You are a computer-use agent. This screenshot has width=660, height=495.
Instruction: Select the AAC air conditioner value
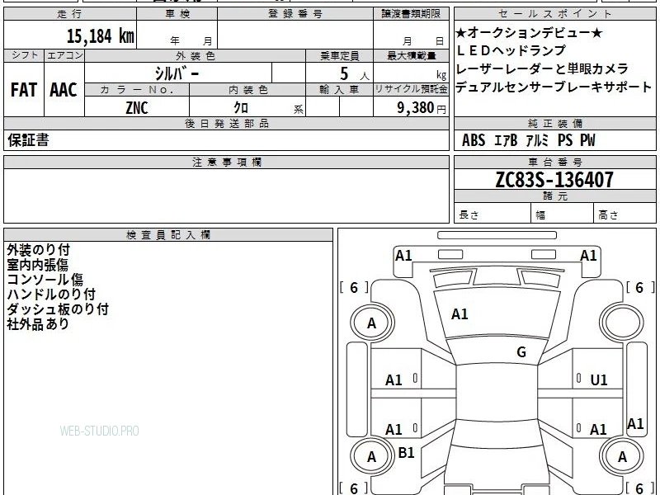tap(64, 90)
